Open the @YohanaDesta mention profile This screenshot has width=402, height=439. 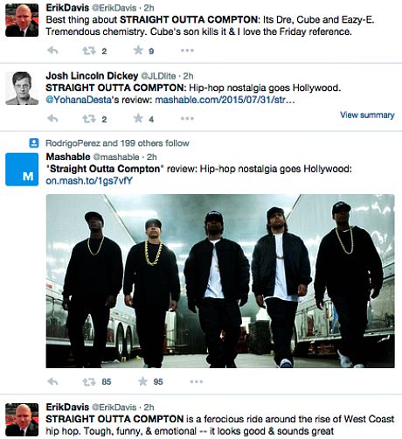[79, 100]
